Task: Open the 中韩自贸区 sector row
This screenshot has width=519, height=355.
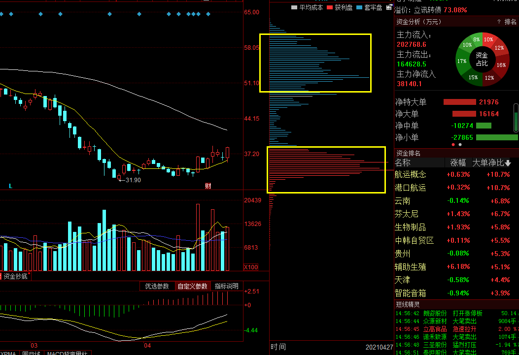Action: pyautogui.click(x=456, y=240)
